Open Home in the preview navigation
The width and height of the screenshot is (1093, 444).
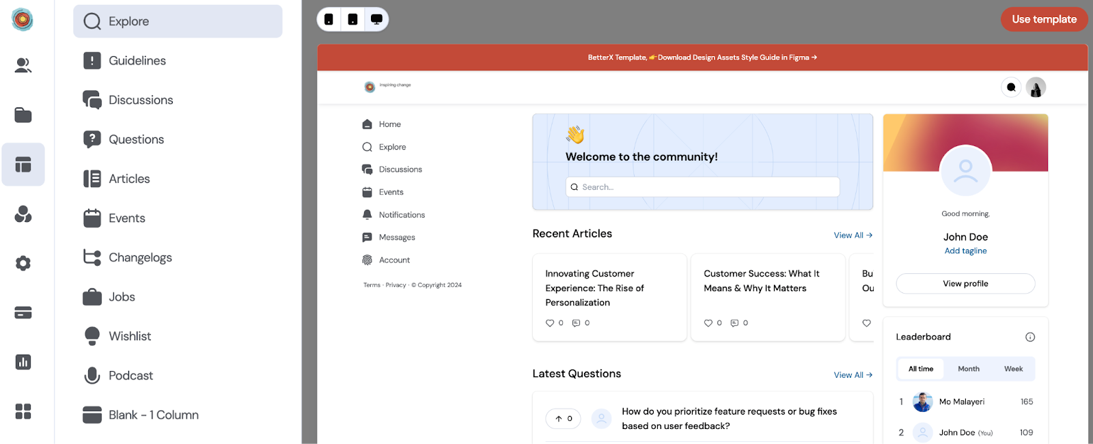[382, 124]
